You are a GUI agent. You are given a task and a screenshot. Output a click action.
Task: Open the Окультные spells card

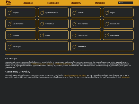tap(53, 24)
